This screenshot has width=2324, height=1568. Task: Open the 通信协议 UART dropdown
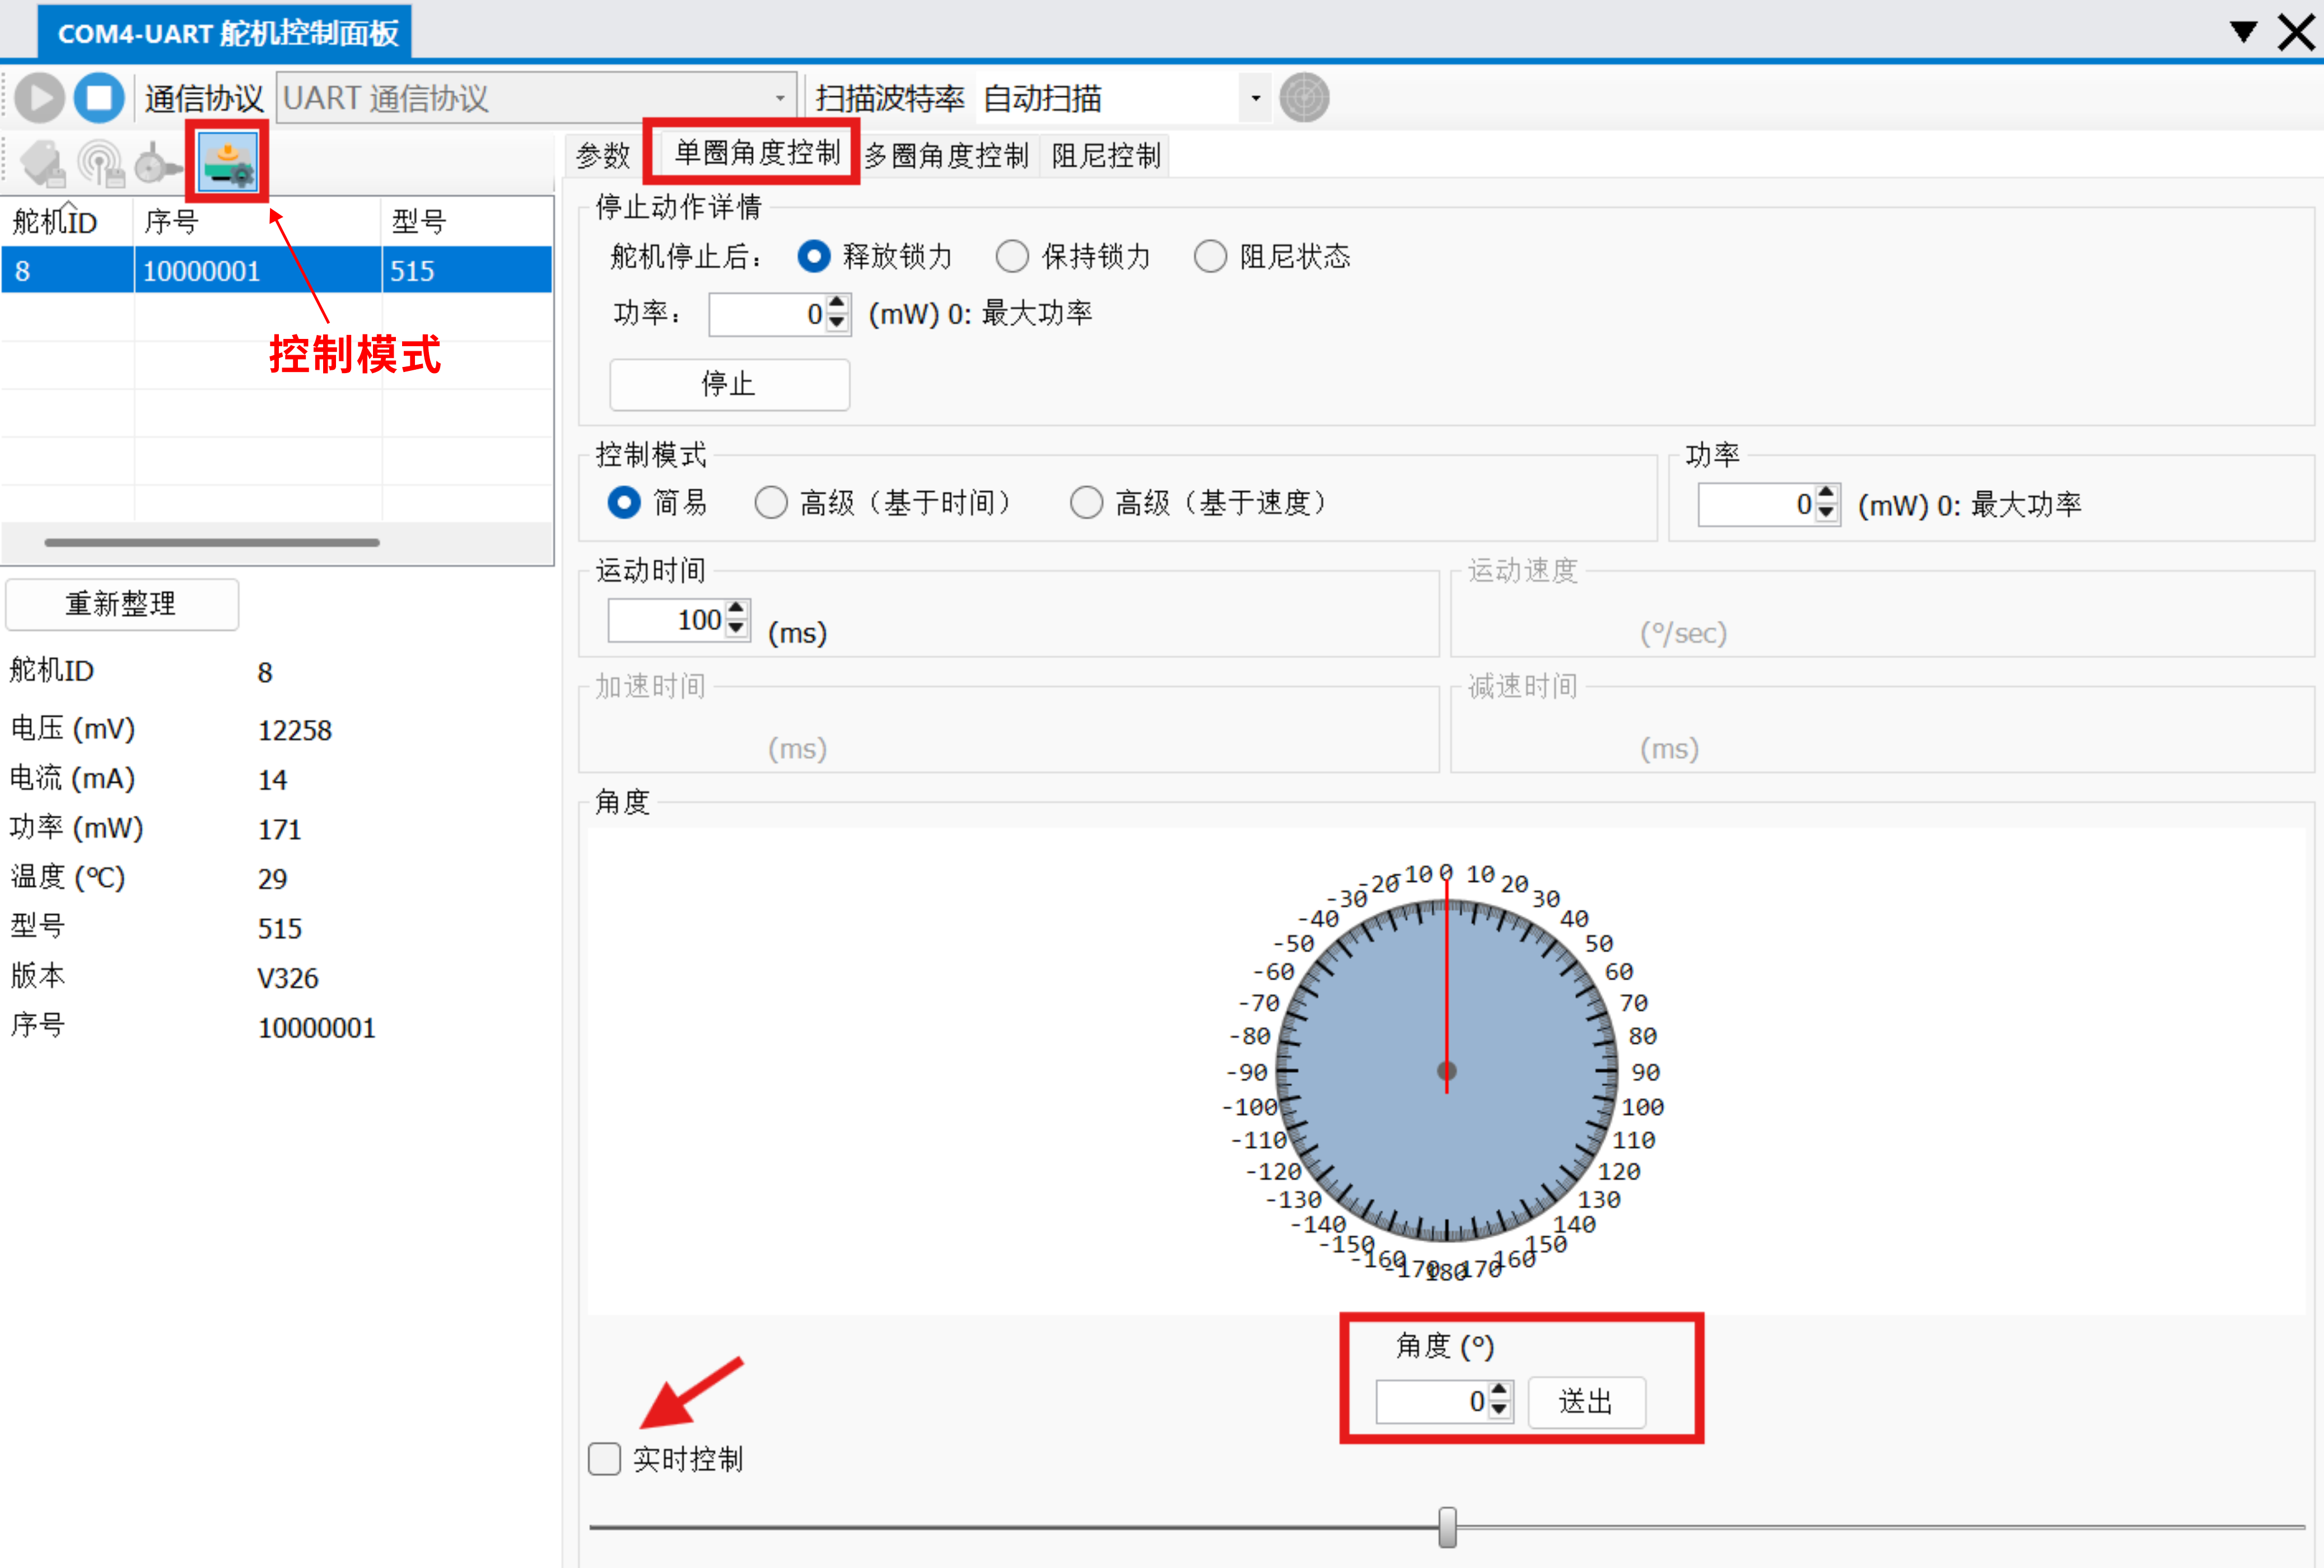[536, 98]
